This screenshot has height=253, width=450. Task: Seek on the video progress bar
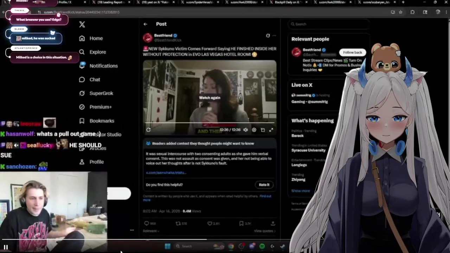point(210,123)
